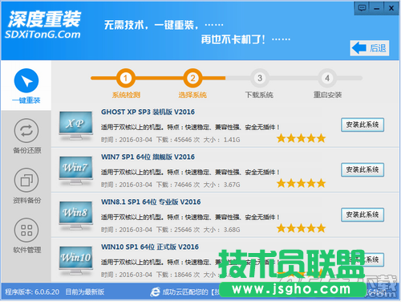Click the Win10 monitor thumbnail
The width and height of the screenshot is (401, 302).
[x=75, y=261]
